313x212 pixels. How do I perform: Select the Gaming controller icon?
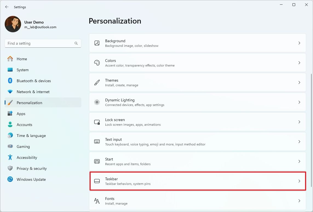10,147
